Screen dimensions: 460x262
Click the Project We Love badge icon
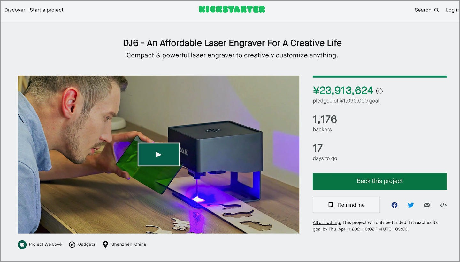22,244
